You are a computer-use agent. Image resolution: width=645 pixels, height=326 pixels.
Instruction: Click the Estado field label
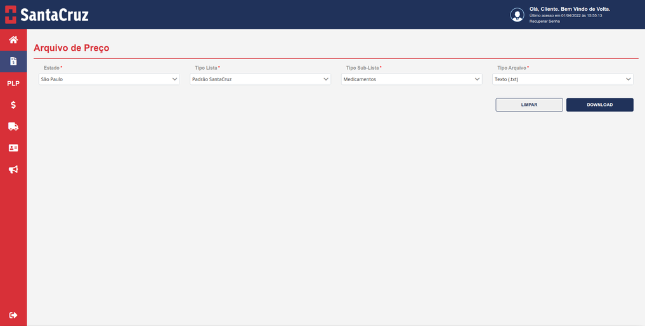[51, 67]
